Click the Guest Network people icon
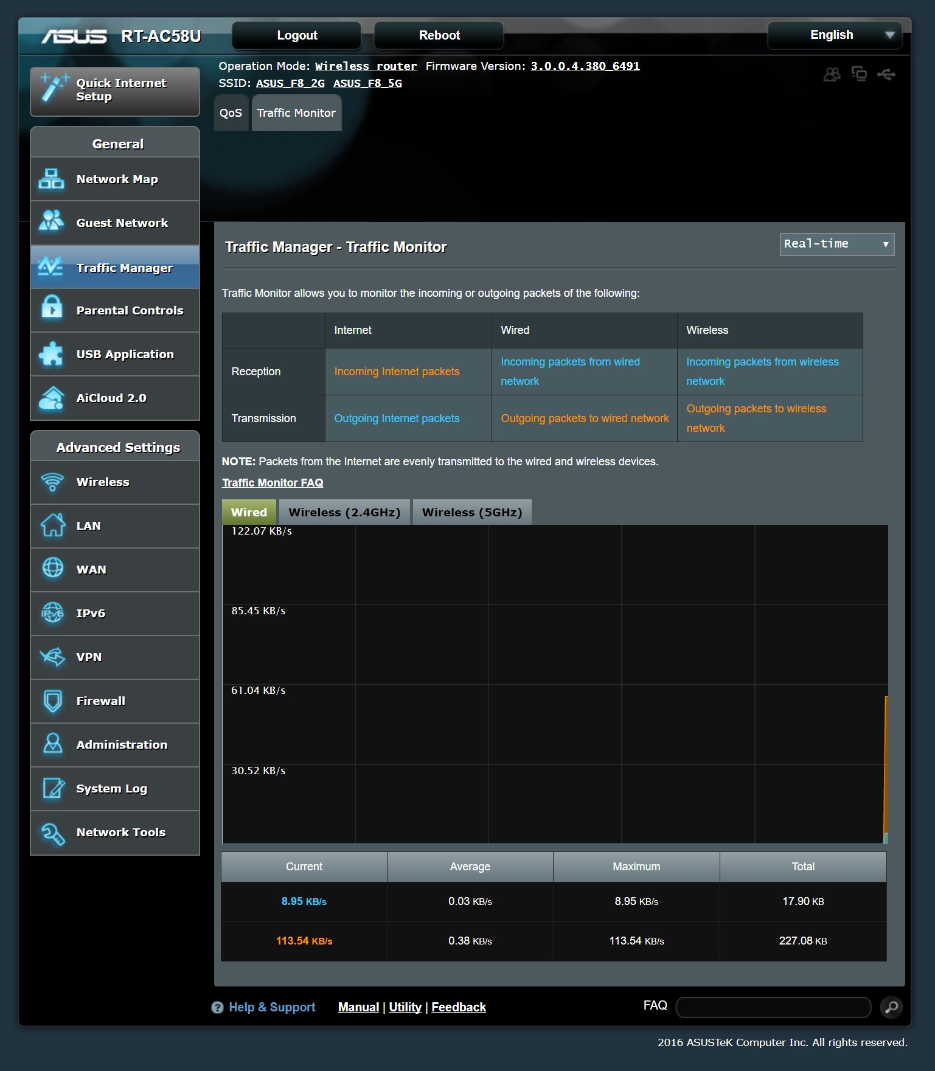935x1071 pixels. coord(52,221)
